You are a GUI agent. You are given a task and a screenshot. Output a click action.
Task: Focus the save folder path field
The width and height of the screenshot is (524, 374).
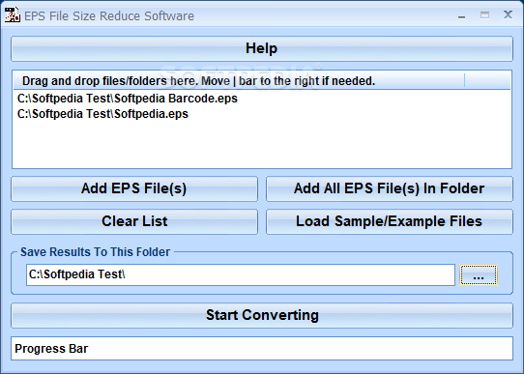pyautogui.click(x=241, y=274)
